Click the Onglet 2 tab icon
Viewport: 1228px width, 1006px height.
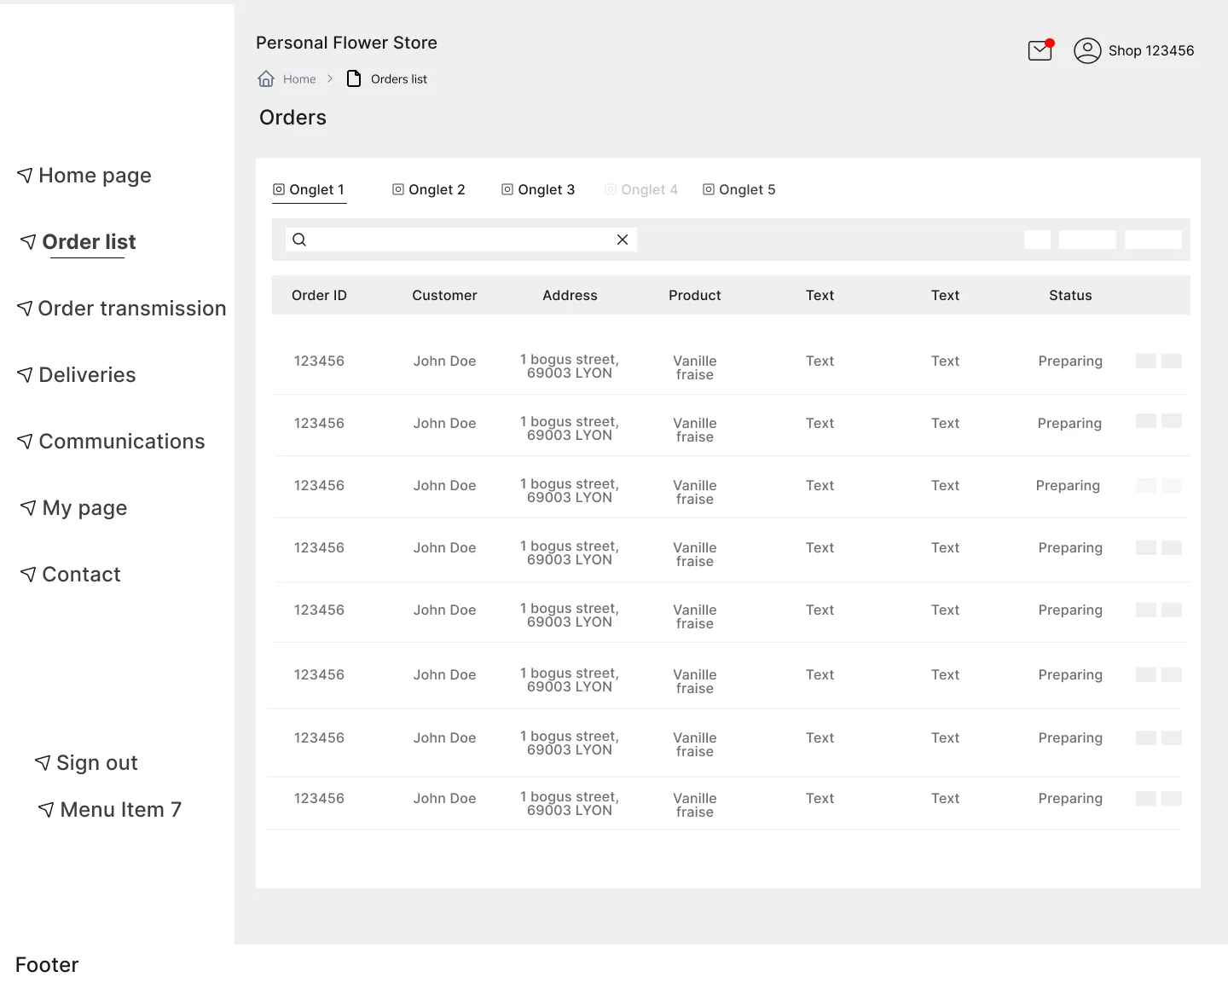(398, 189)
